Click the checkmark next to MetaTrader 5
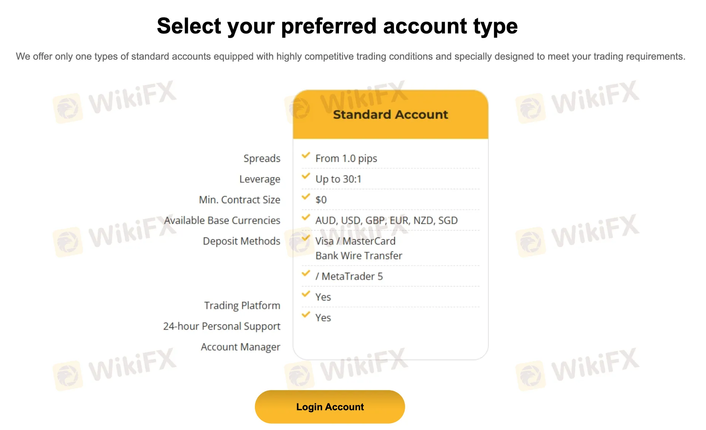Screen dimensions: 706x430 click(306, 273)
